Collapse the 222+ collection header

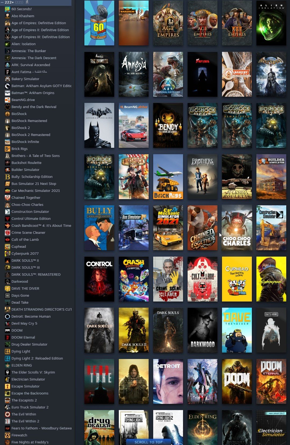click(2, 2)
